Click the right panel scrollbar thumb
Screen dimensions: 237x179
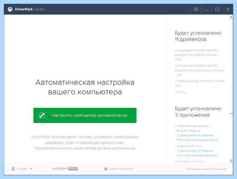231,66
